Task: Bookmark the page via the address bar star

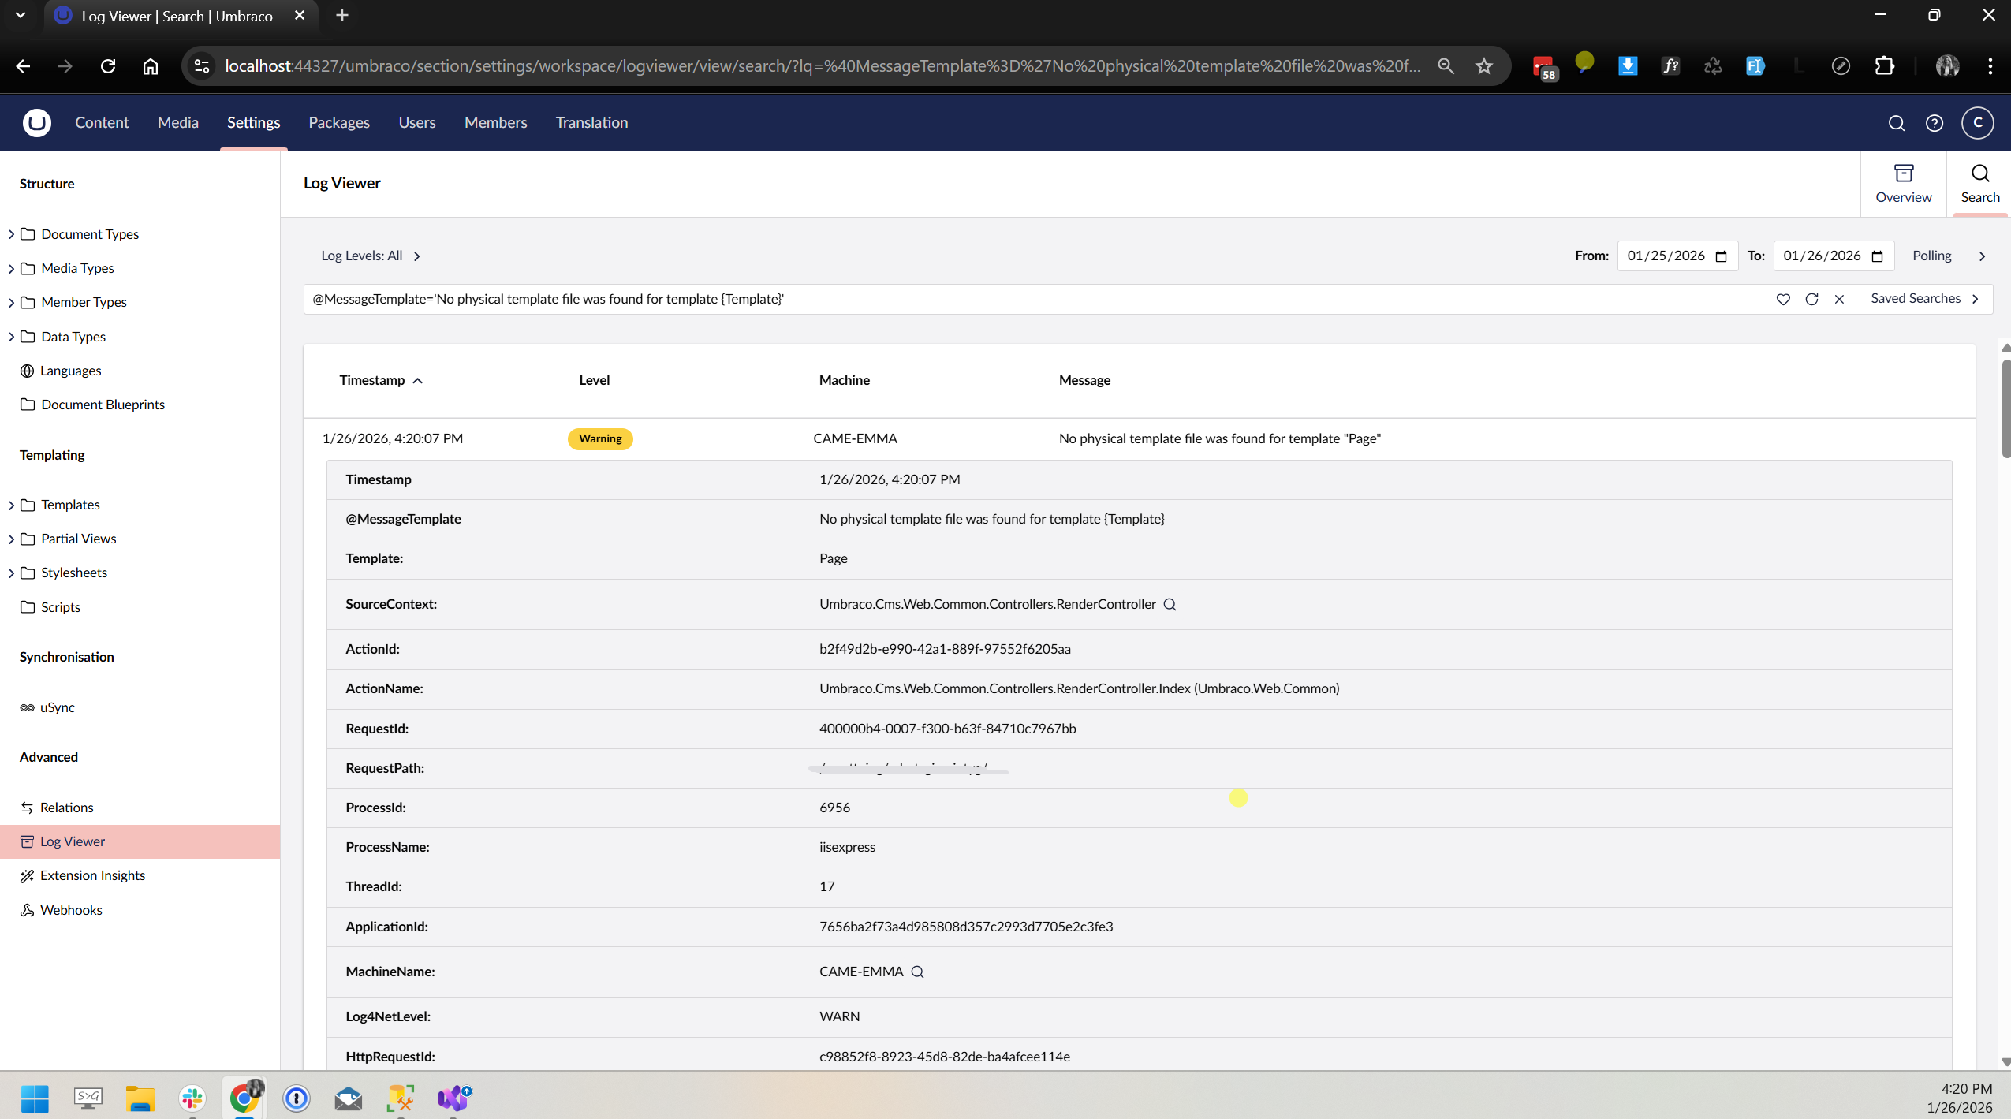Action: pos(1483,66)
